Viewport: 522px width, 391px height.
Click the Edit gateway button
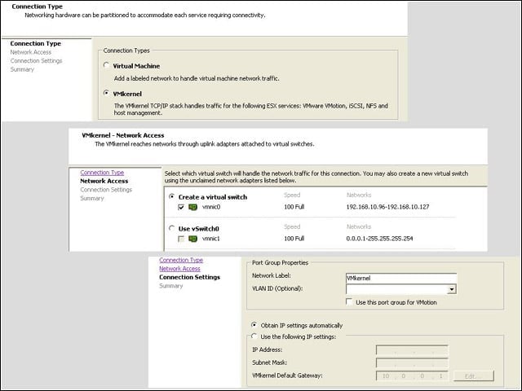click(x=474, y=376)
